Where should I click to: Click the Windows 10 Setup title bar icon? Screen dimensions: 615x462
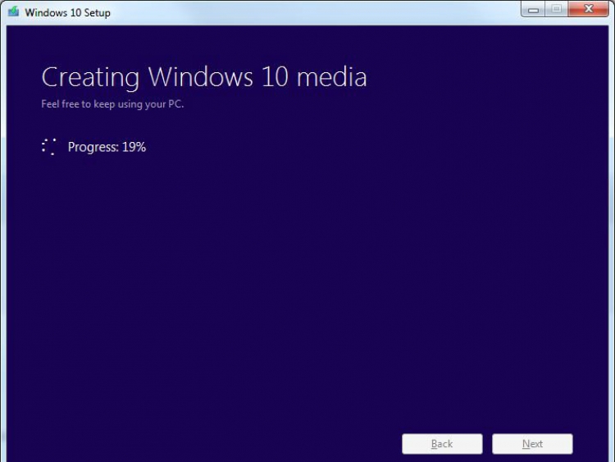click(12, 12)
